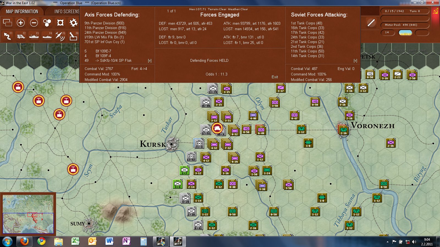Select German unit counter 13=70
This screenshot has height=247, width=440.
213,88
